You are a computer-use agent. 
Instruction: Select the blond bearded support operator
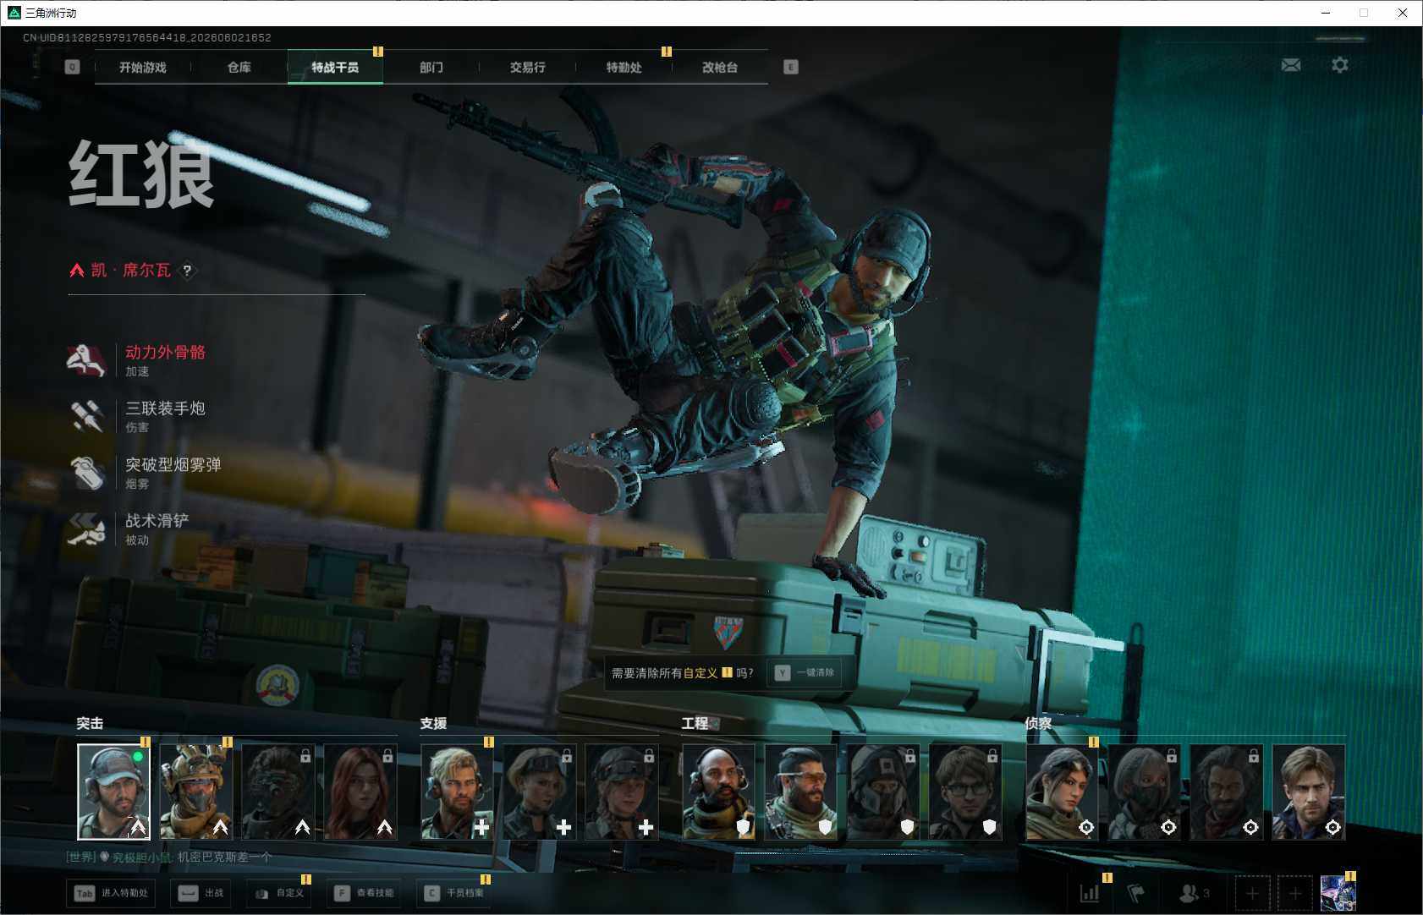point(457,792)
